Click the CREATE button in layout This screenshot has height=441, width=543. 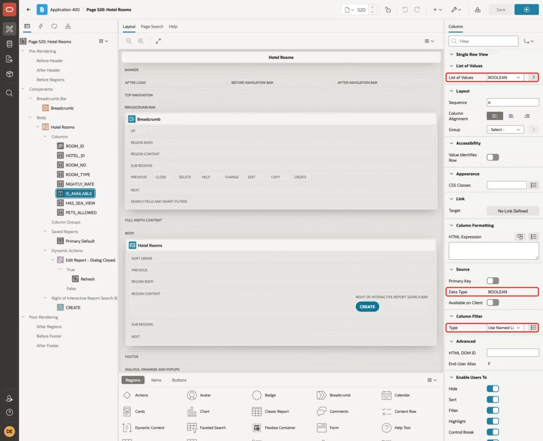coord(367,307)
